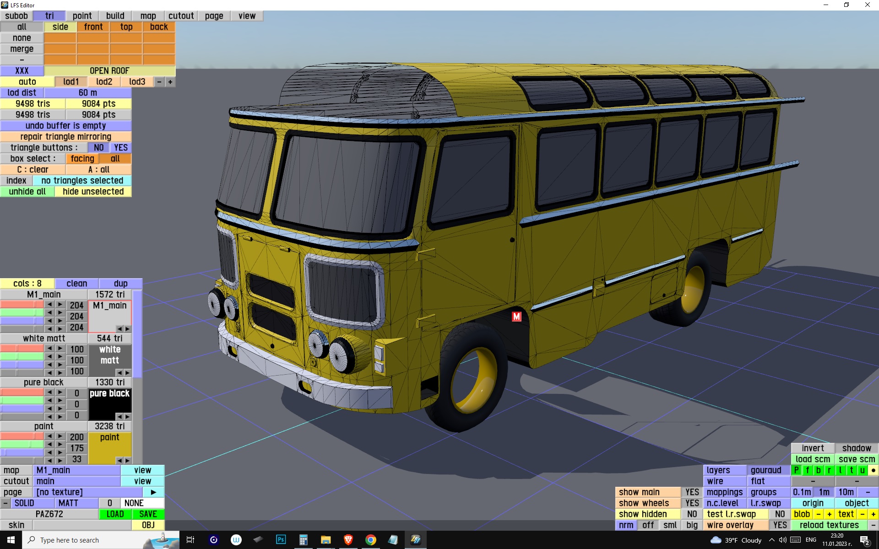Viewport: 879px width, 549px height.
Task: Click the red M marker on the bus
Action: [x=516, y=316]
